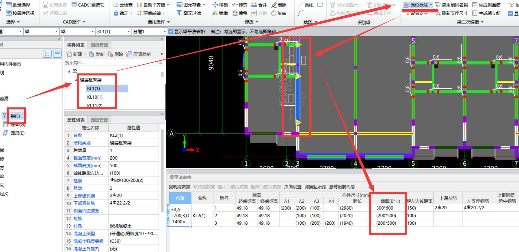Switch to the 属性列表 tab
This screenshot has width=519, height=252.
(x=76, y=120)
